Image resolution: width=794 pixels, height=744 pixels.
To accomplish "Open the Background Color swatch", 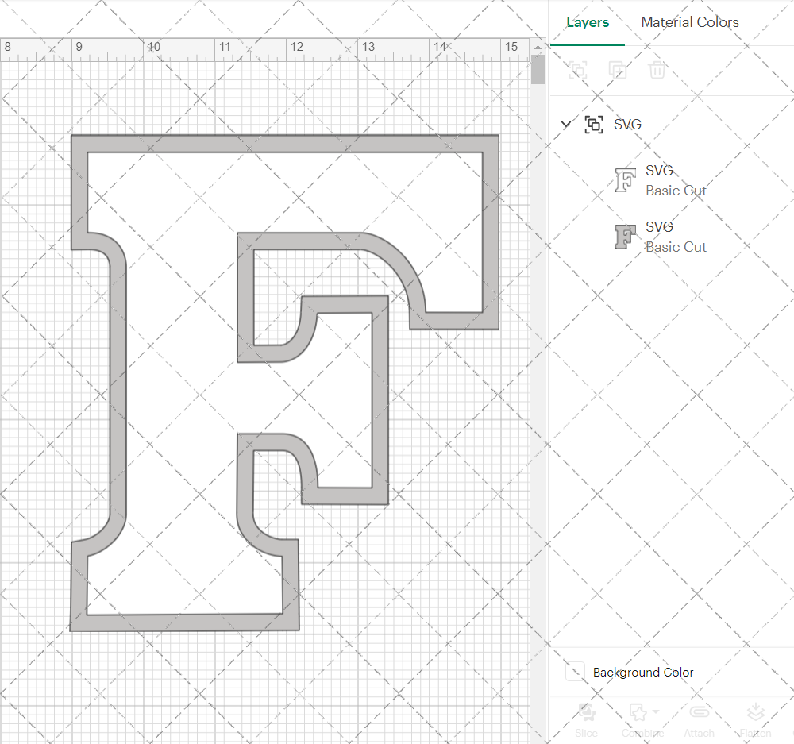I will (x=575, y=672).
